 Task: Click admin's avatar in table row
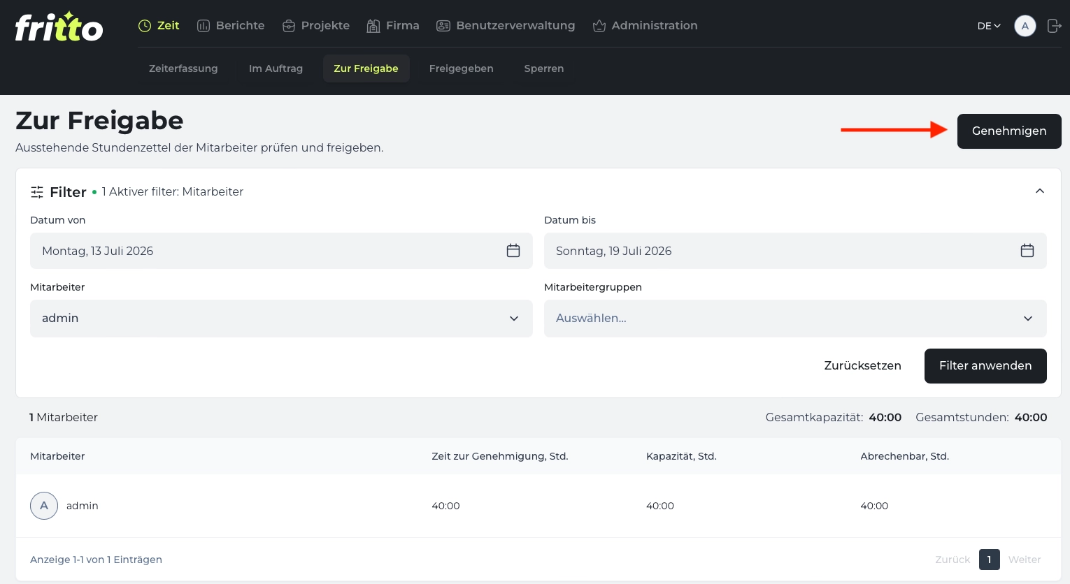[44, 506]
